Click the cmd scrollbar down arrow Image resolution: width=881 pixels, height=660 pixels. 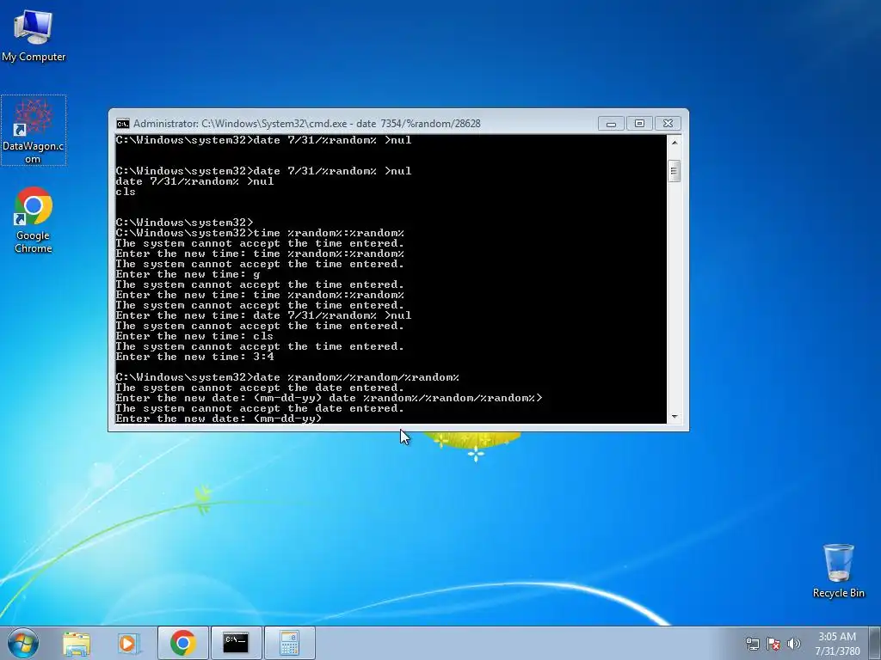[x=675, y=417]
